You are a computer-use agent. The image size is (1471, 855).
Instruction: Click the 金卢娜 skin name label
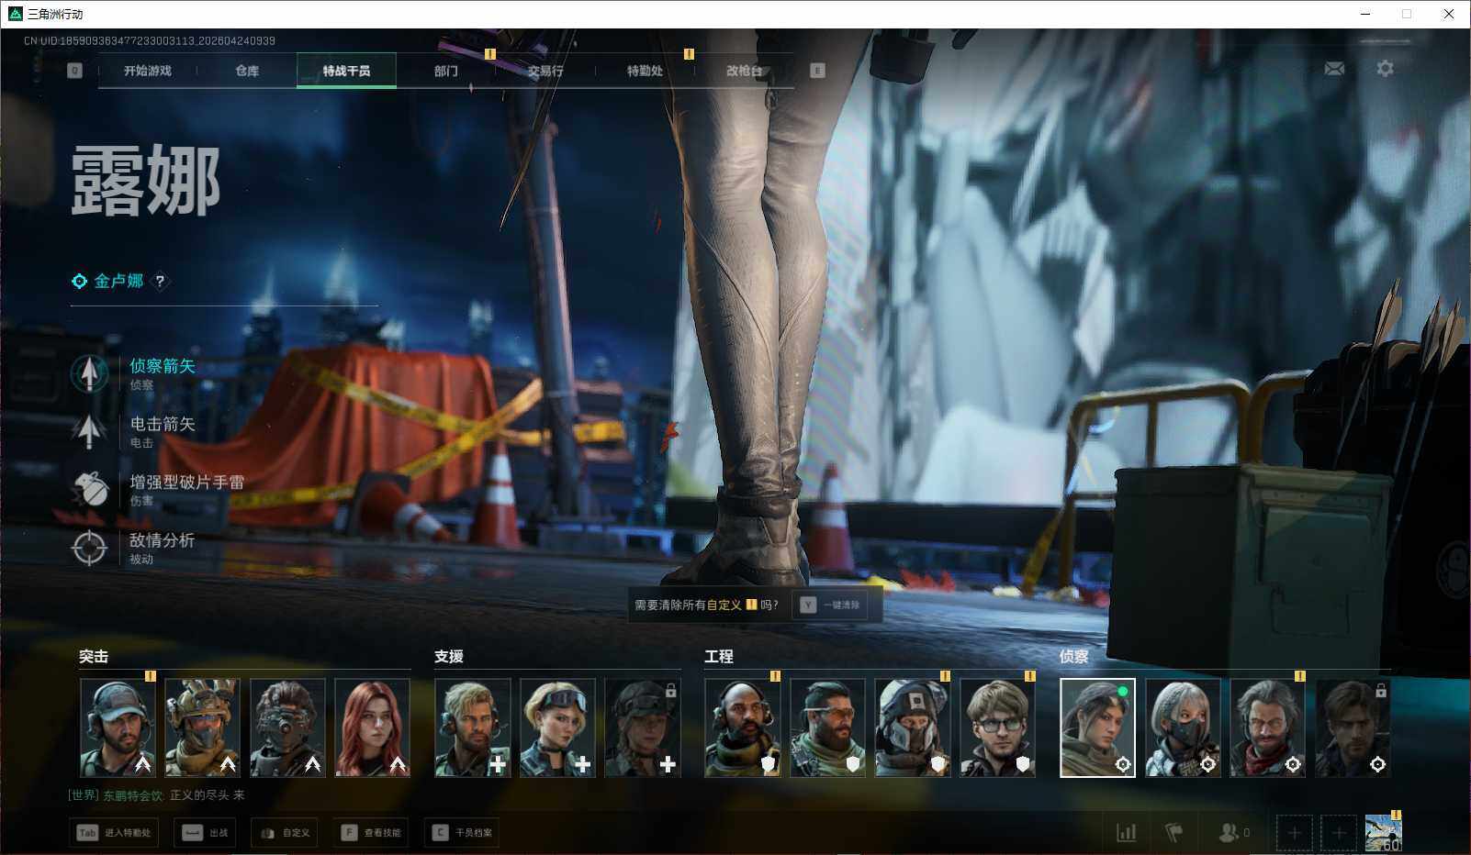coord(118,281)
